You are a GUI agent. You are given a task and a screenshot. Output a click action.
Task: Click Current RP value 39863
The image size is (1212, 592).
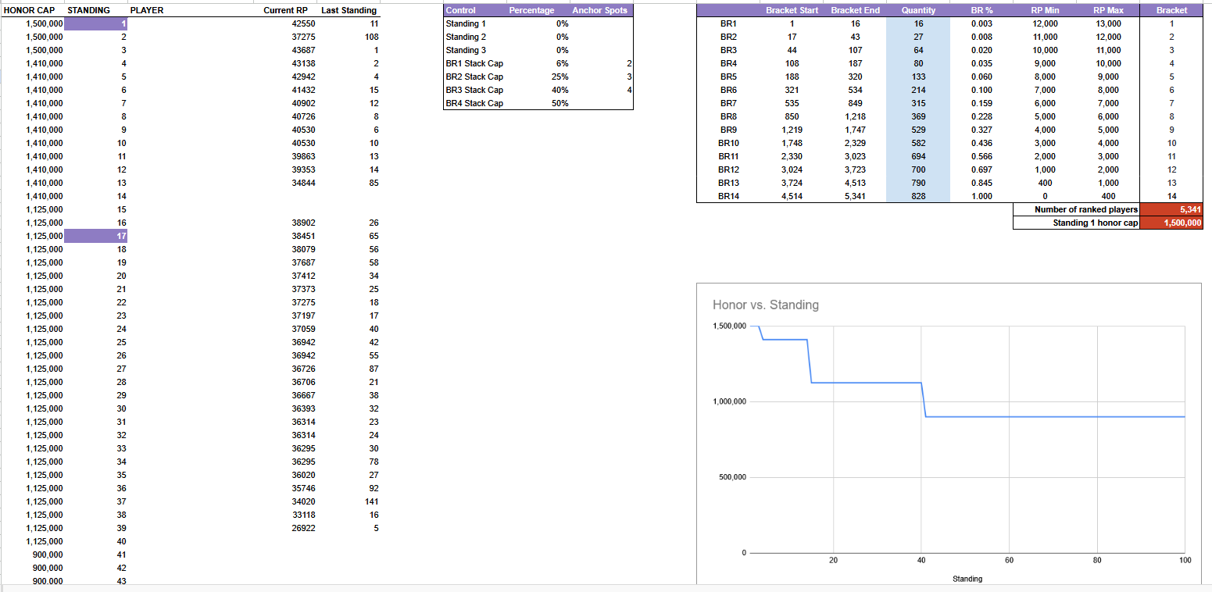pos(303,156)
